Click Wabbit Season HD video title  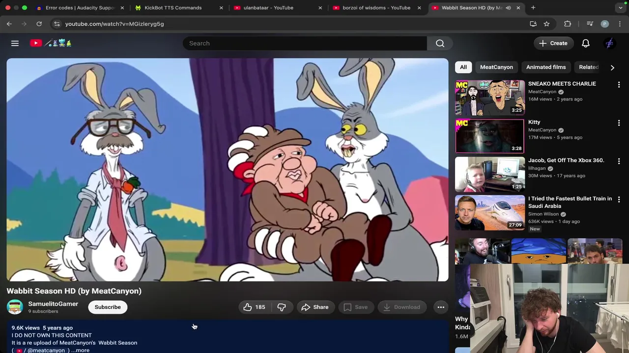click(74, 291)
